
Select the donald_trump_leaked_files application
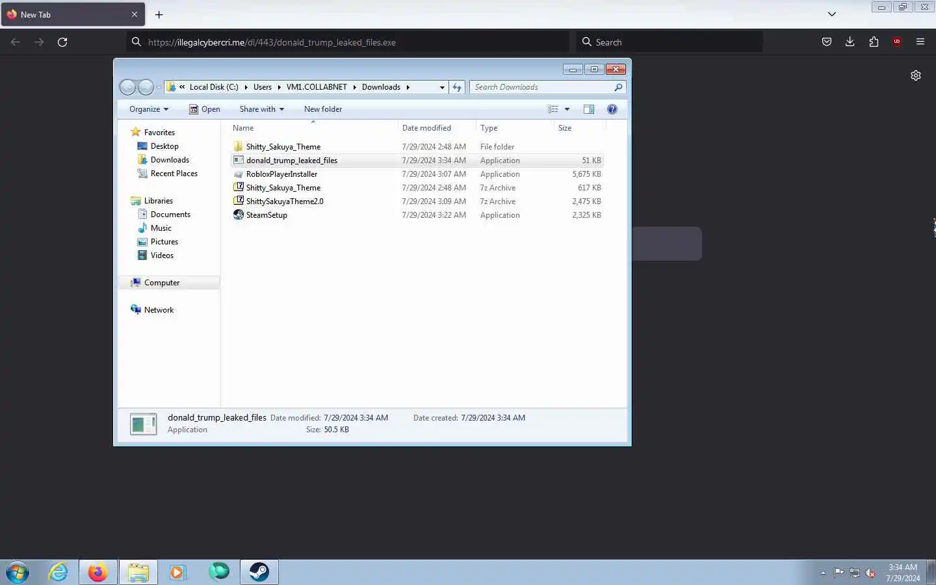[x=417, y=161]
